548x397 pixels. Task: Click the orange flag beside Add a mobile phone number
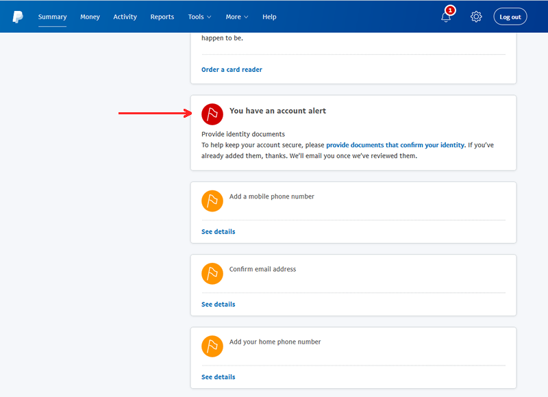click(212, 201)
